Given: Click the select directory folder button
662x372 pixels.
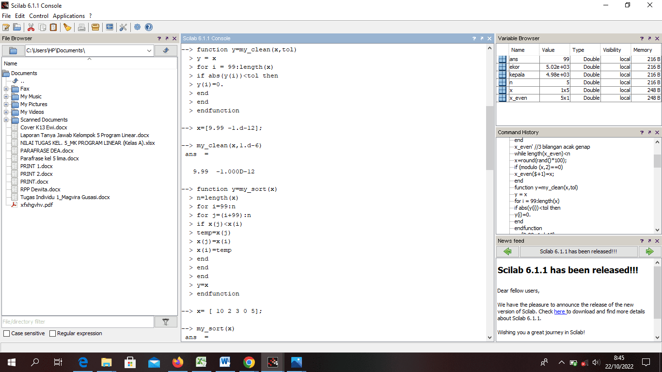Looking at the screenshot, I should pos(13,50).
